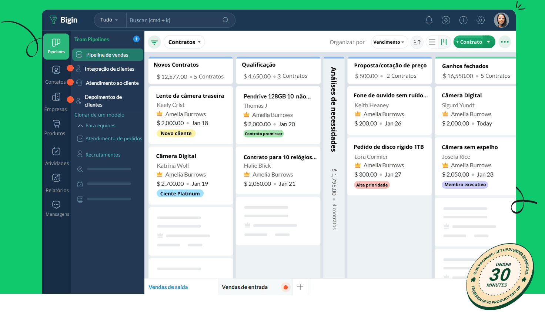The image size is (545, 312).
Task: Open Pipelines in the sidebar
Action: 56,46
